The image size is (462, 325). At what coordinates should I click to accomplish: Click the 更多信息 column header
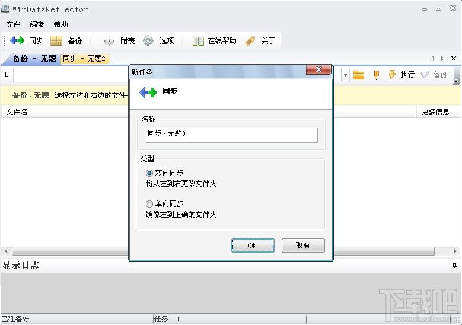point(435,112)
